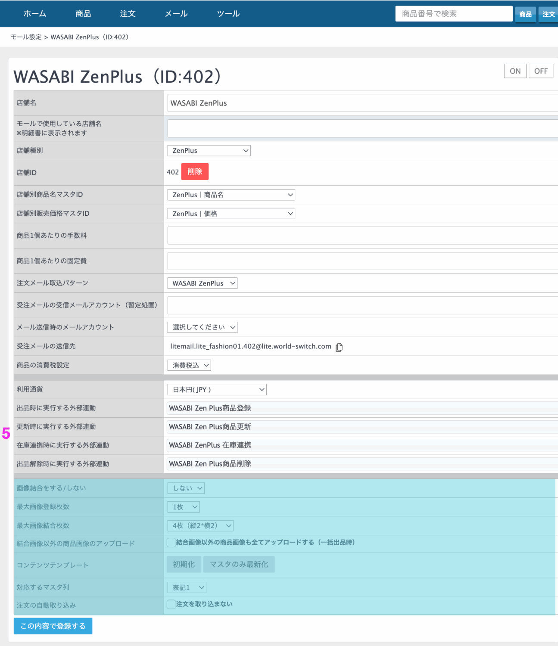Click モールで使用している店舗名 input field
The height and width of the screenshot is (646, 558).
click(363, 129)
